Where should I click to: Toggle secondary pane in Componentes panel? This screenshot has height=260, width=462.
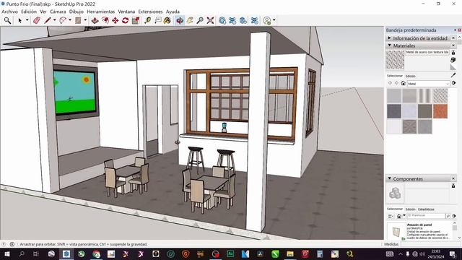tap(453, 186)
